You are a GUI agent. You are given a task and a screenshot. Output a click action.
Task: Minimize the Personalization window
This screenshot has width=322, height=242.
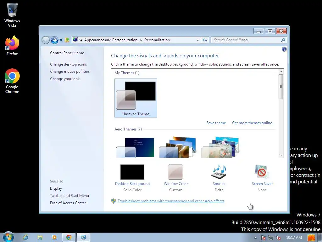259,31
